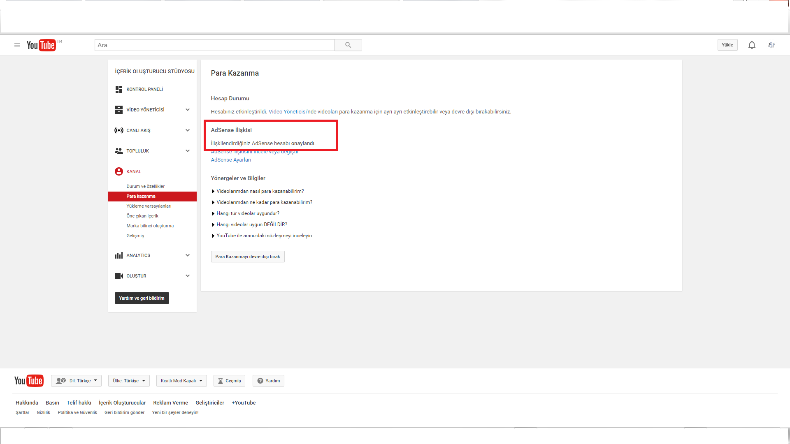Screen dimensions: 790x444
Task: Expand 'Videolarımdan ne kadar para kazanabilirim?'
Action: click(262, 202)
